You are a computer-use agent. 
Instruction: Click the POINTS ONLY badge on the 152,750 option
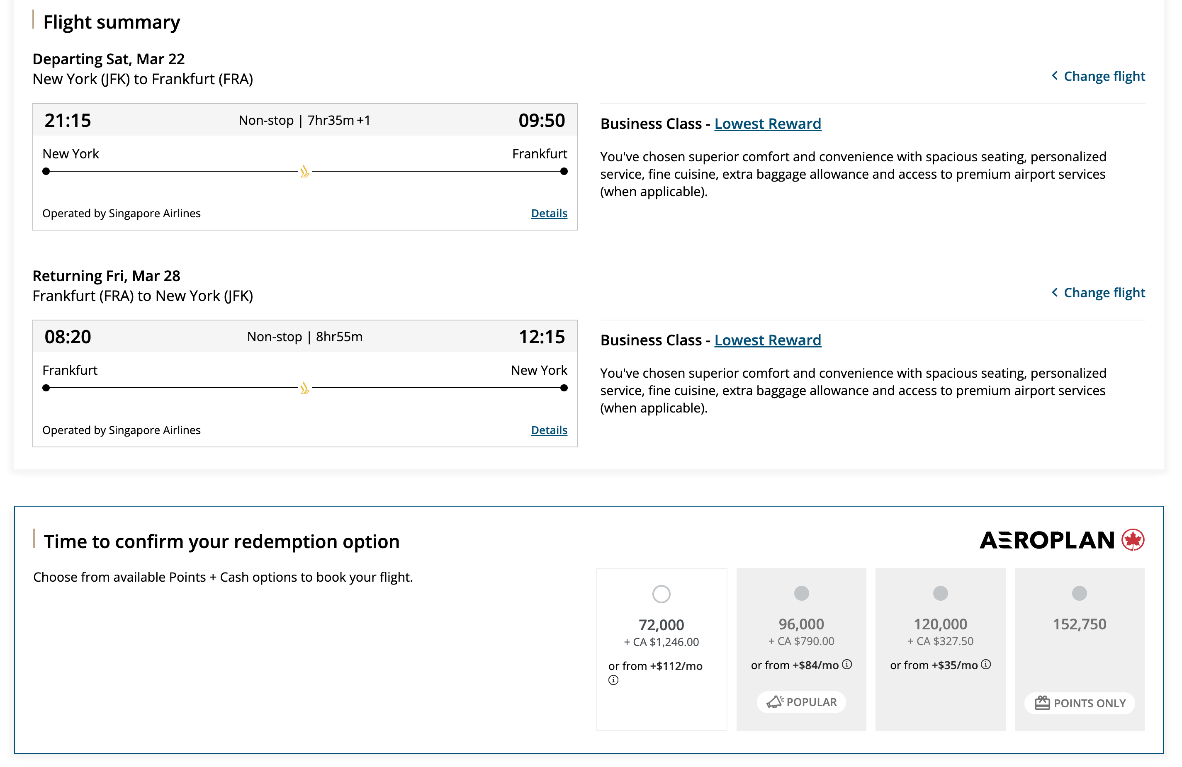click(1079, 703)
